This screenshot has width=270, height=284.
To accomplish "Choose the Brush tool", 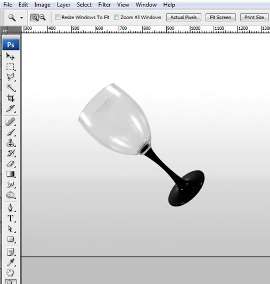I will click(x=10, y=132).
